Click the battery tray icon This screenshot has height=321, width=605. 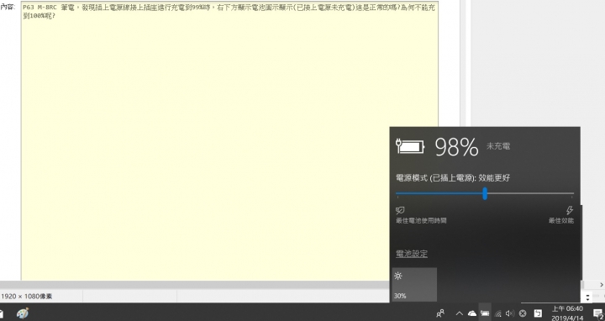(x=485, y=313)
